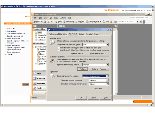The height and width of the screenshot is (116, 155).
Task: Select the Mail navigation button
Action: click(x=40, y=74)
